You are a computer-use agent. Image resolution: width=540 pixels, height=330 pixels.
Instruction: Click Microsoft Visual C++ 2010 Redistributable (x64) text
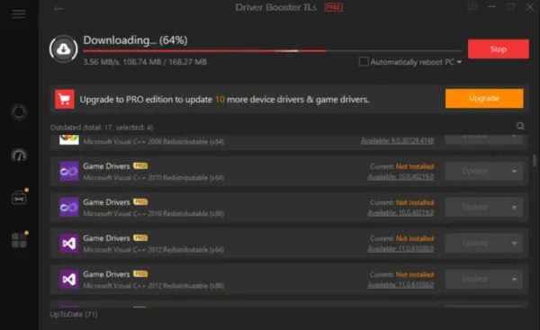click(x=154, y=178)
